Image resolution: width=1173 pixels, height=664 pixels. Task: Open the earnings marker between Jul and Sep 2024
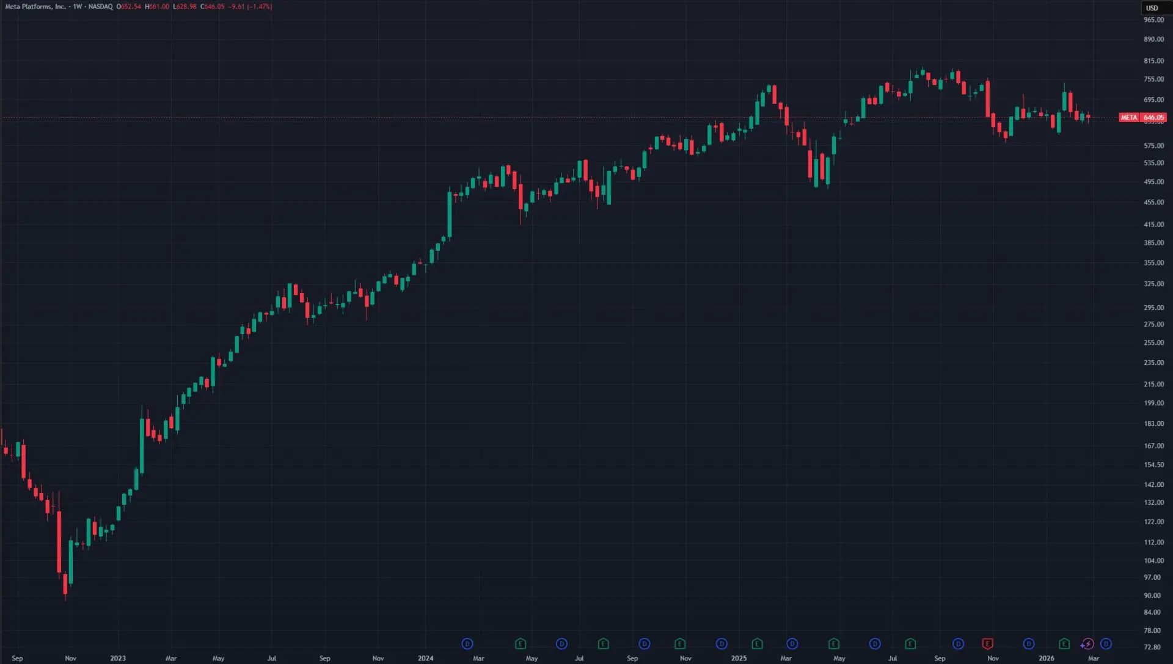(603, 644)
